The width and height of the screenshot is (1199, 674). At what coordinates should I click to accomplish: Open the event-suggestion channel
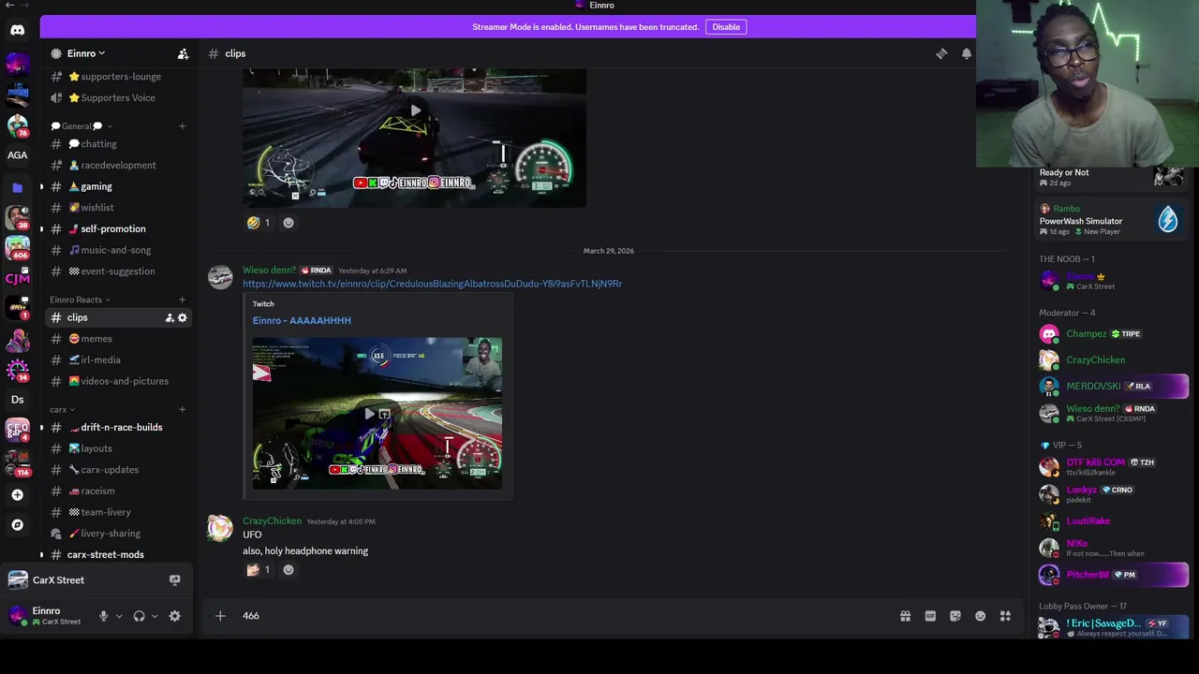pyautogui.click(x=117, y=271)
